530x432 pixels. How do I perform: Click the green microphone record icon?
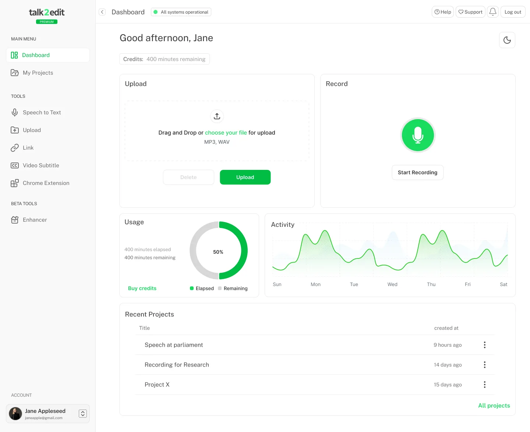[x=418, y=135]
